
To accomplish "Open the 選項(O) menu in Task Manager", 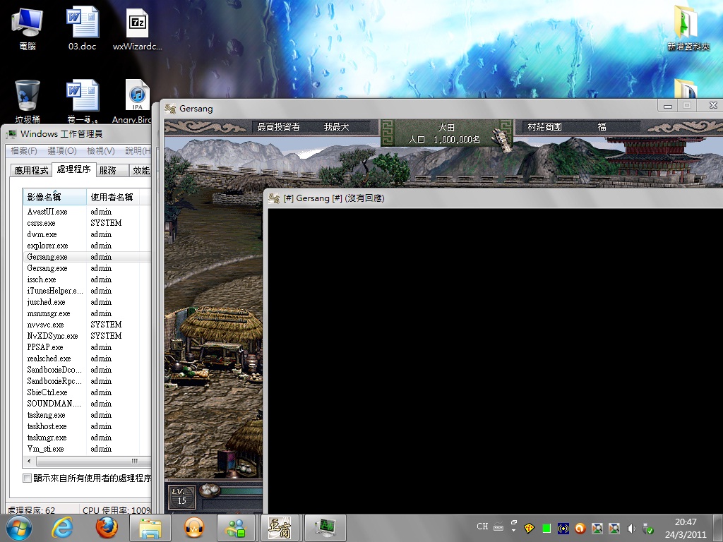I will 62,151.
